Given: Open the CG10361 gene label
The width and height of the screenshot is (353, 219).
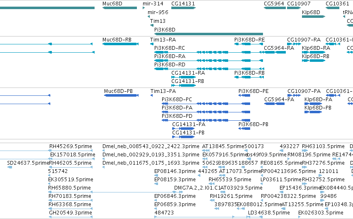Looking at the screenshot, I should pyautogui.click(x=337, y=4).
